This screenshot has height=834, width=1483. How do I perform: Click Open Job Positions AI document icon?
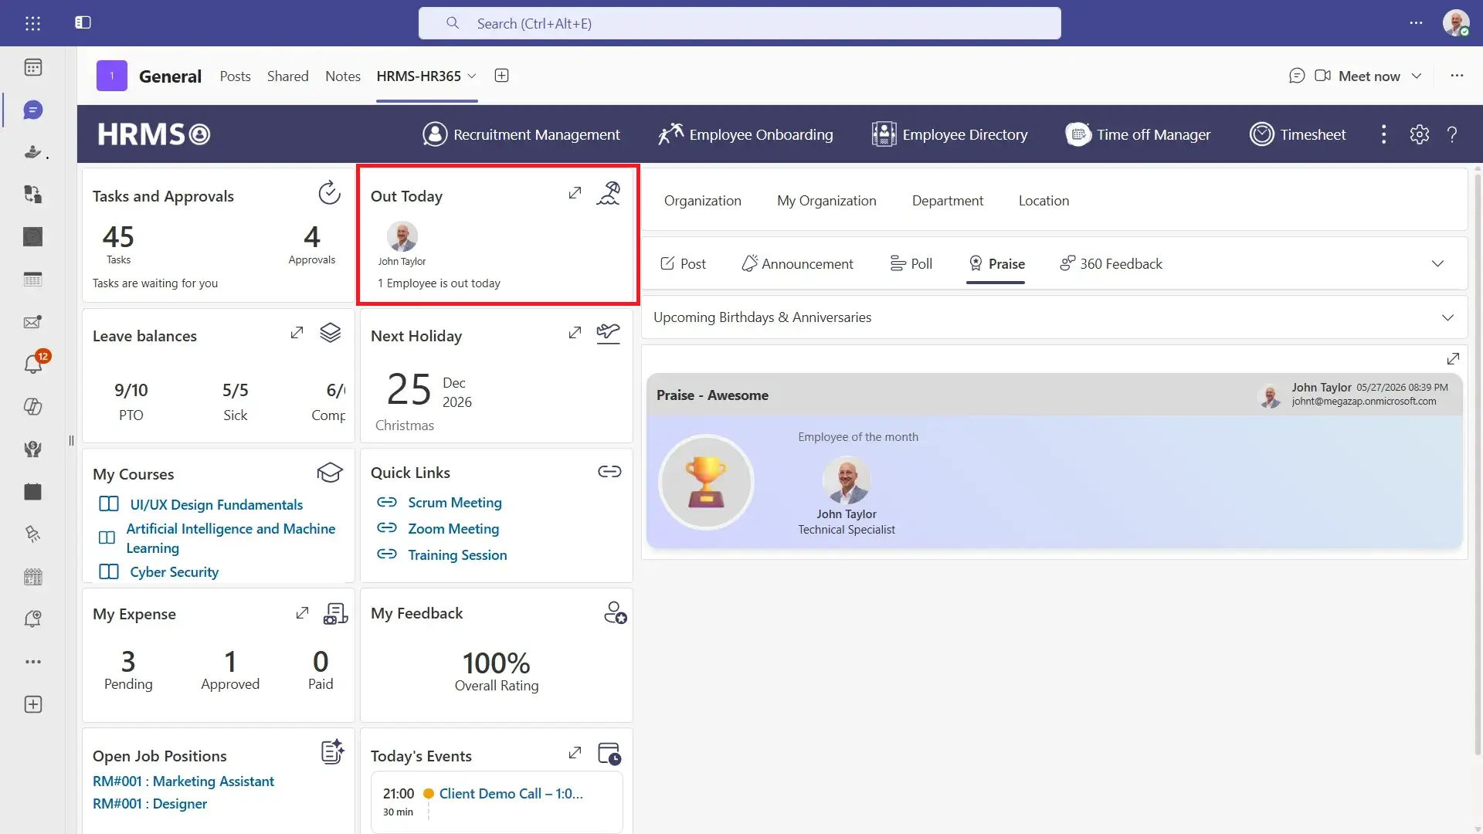[332, 751]
